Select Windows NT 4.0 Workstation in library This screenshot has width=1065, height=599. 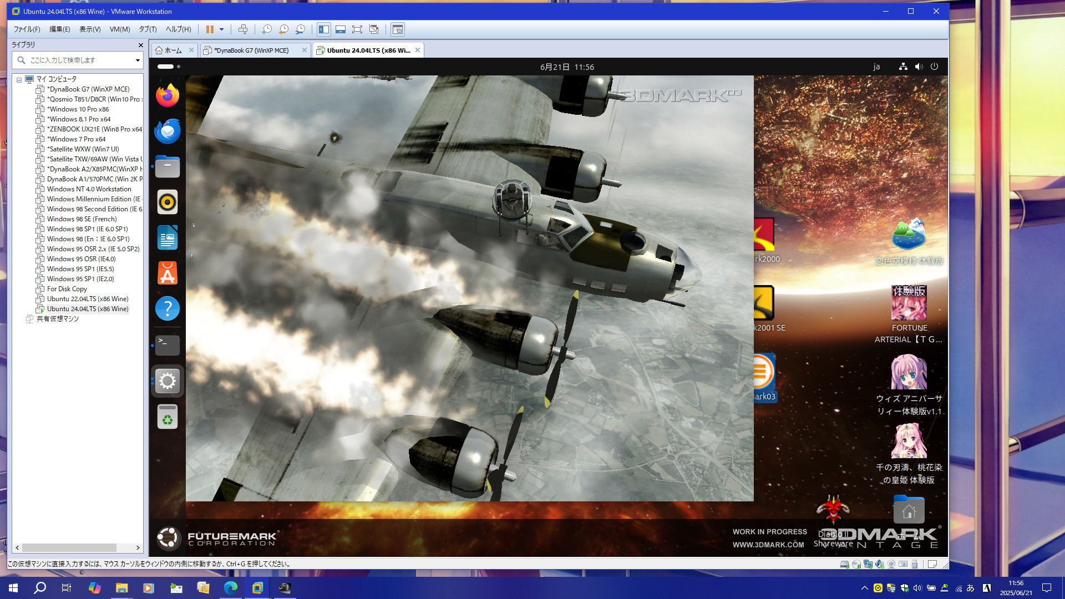pos(84,189)
